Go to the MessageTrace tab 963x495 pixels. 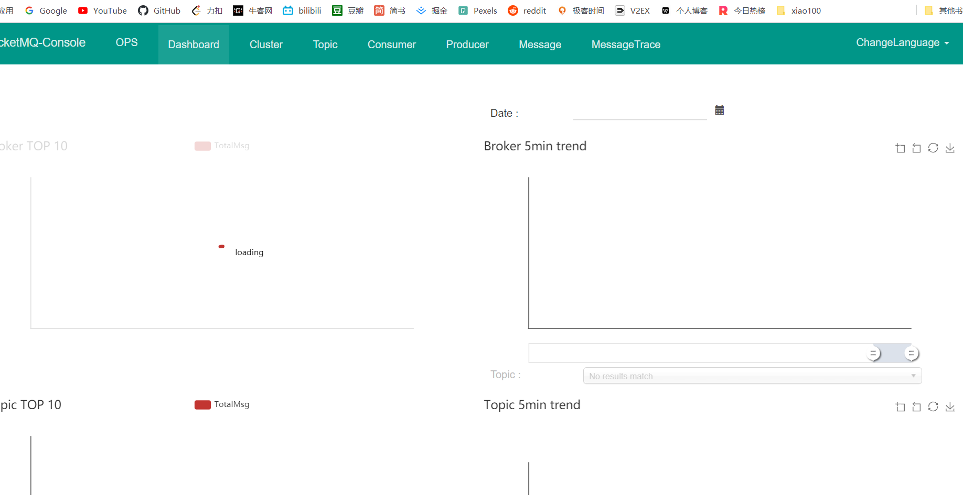pyautogui.click(x=626, y=45)
